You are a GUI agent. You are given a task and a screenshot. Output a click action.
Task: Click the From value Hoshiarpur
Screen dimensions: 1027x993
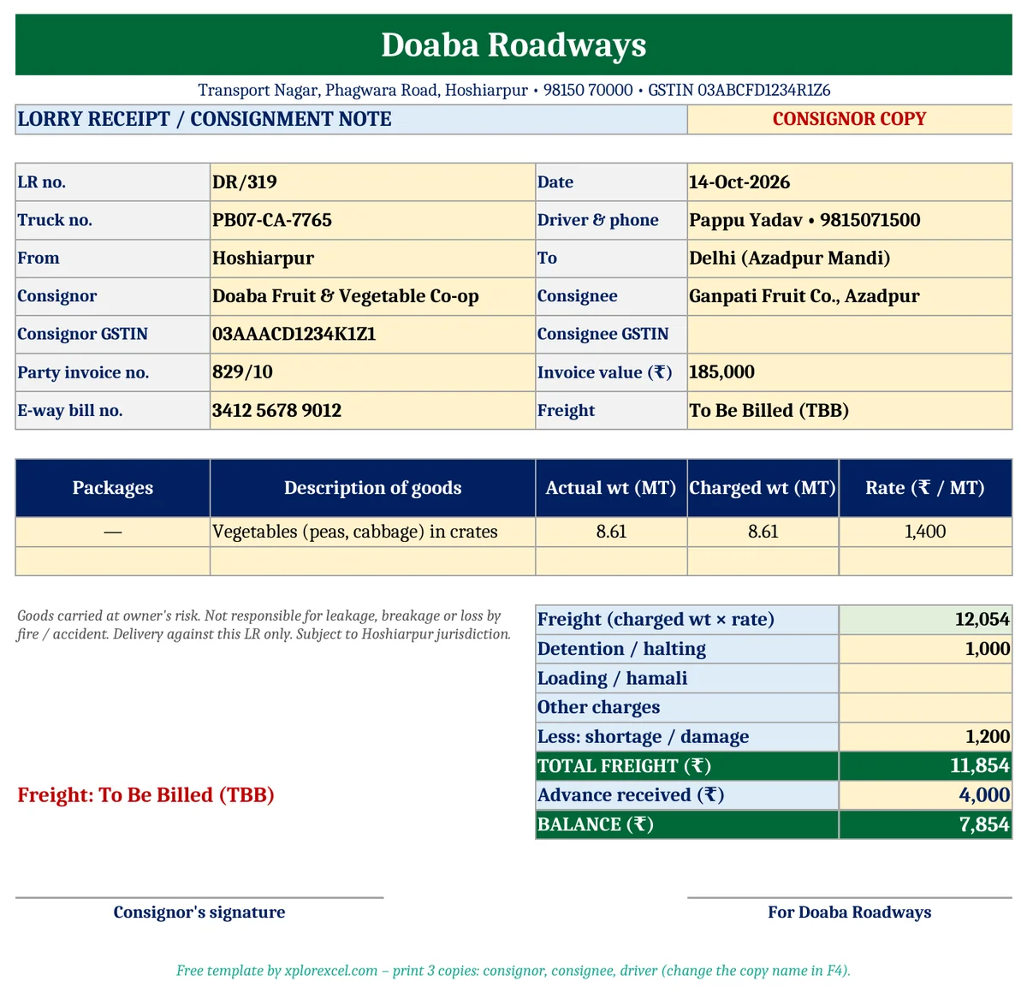tap(372, 258)
